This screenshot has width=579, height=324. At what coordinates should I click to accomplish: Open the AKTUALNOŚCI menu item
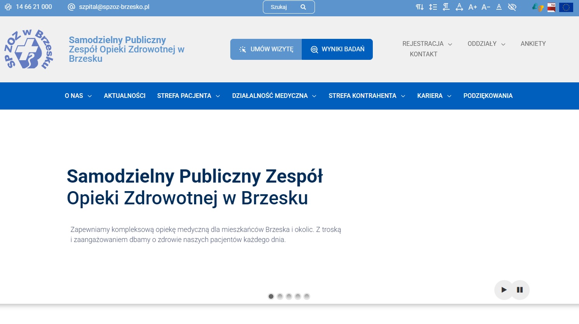point(124,96)
